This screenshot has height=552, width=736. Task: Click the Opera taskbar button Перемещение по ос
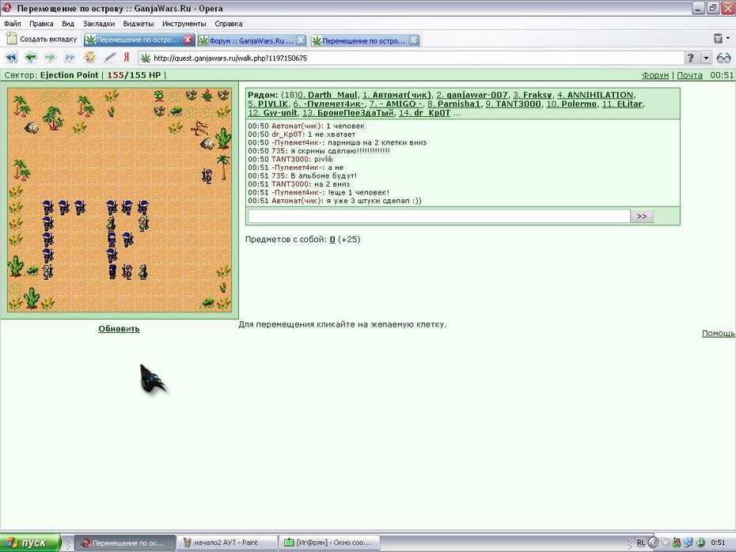pyautogui.click(x=125, y=543)
